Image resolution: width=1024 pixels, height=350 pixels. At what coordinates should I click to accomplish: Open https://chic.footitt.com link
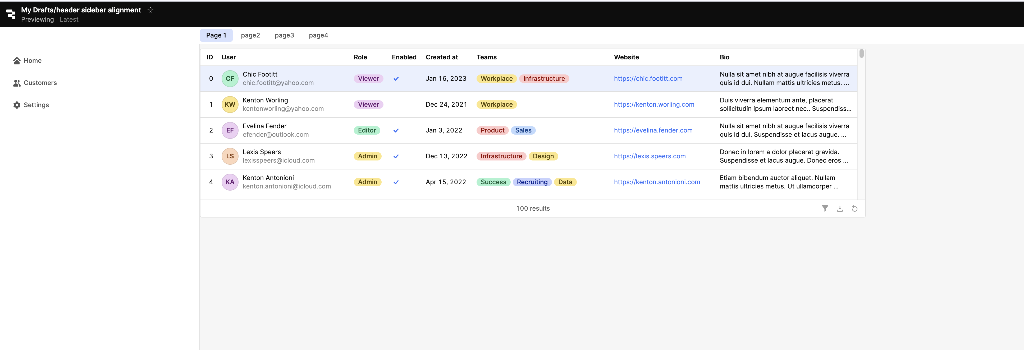(x=648, y=79)
